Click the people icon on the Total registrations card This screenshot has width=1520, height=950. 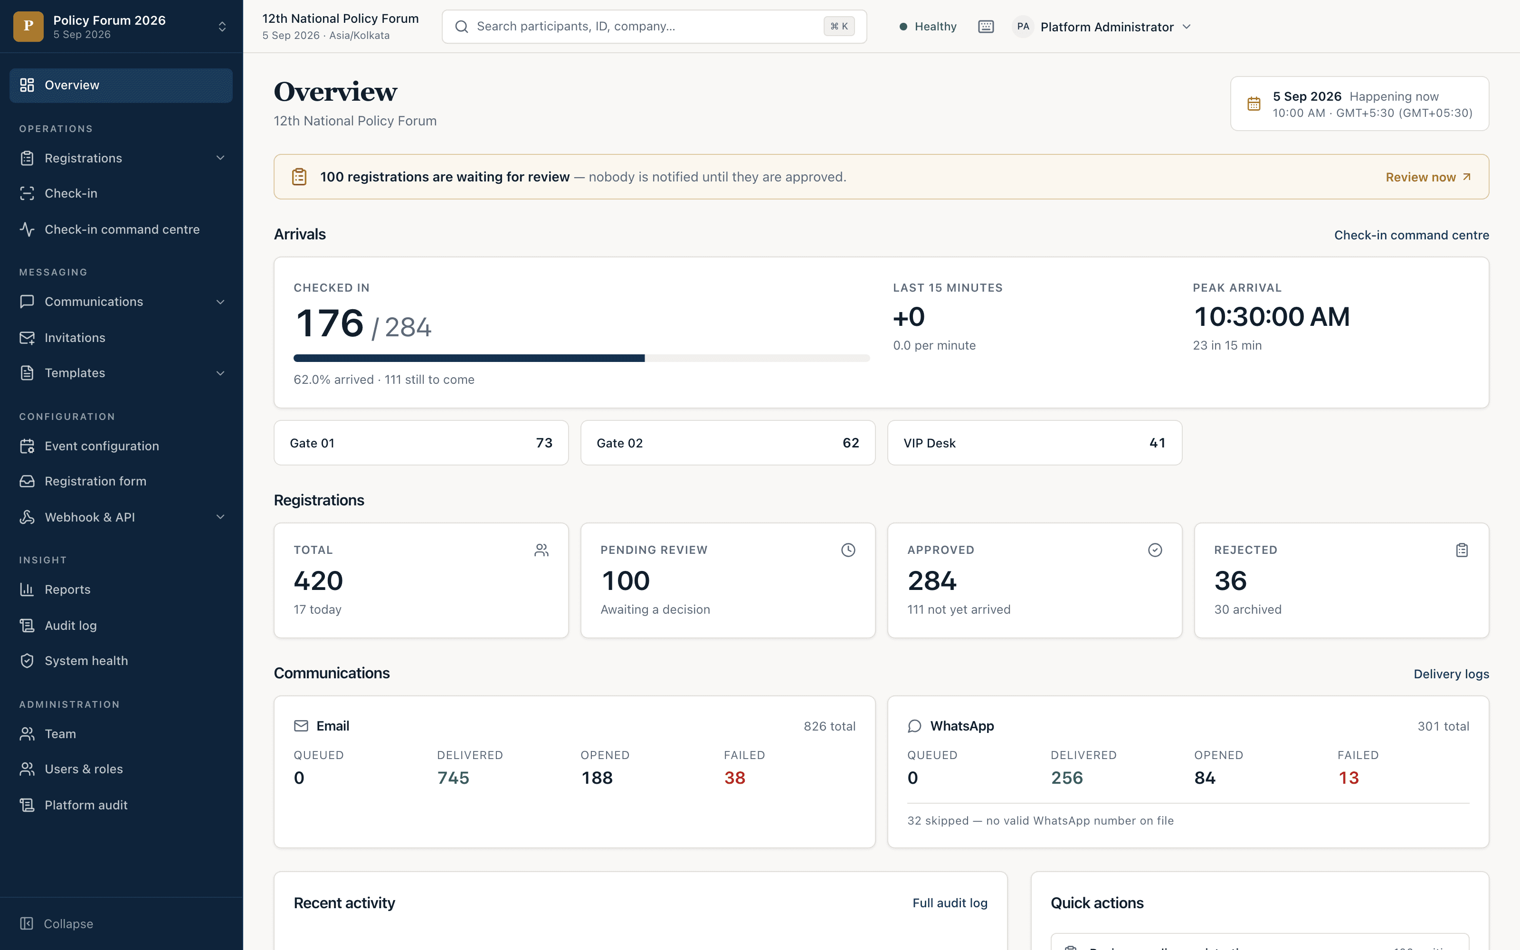click(x=541, y=550)
